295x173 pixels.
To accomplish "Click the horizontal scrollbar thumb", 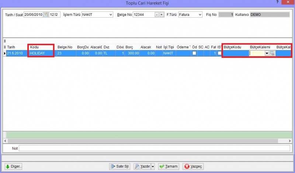I will pos(143,141).
